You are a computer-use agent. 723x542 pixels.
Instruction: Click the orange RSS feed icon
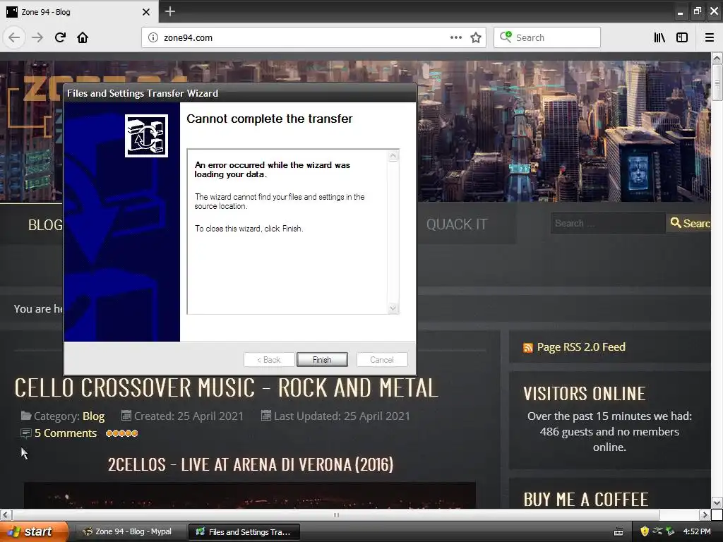point(528,348)
